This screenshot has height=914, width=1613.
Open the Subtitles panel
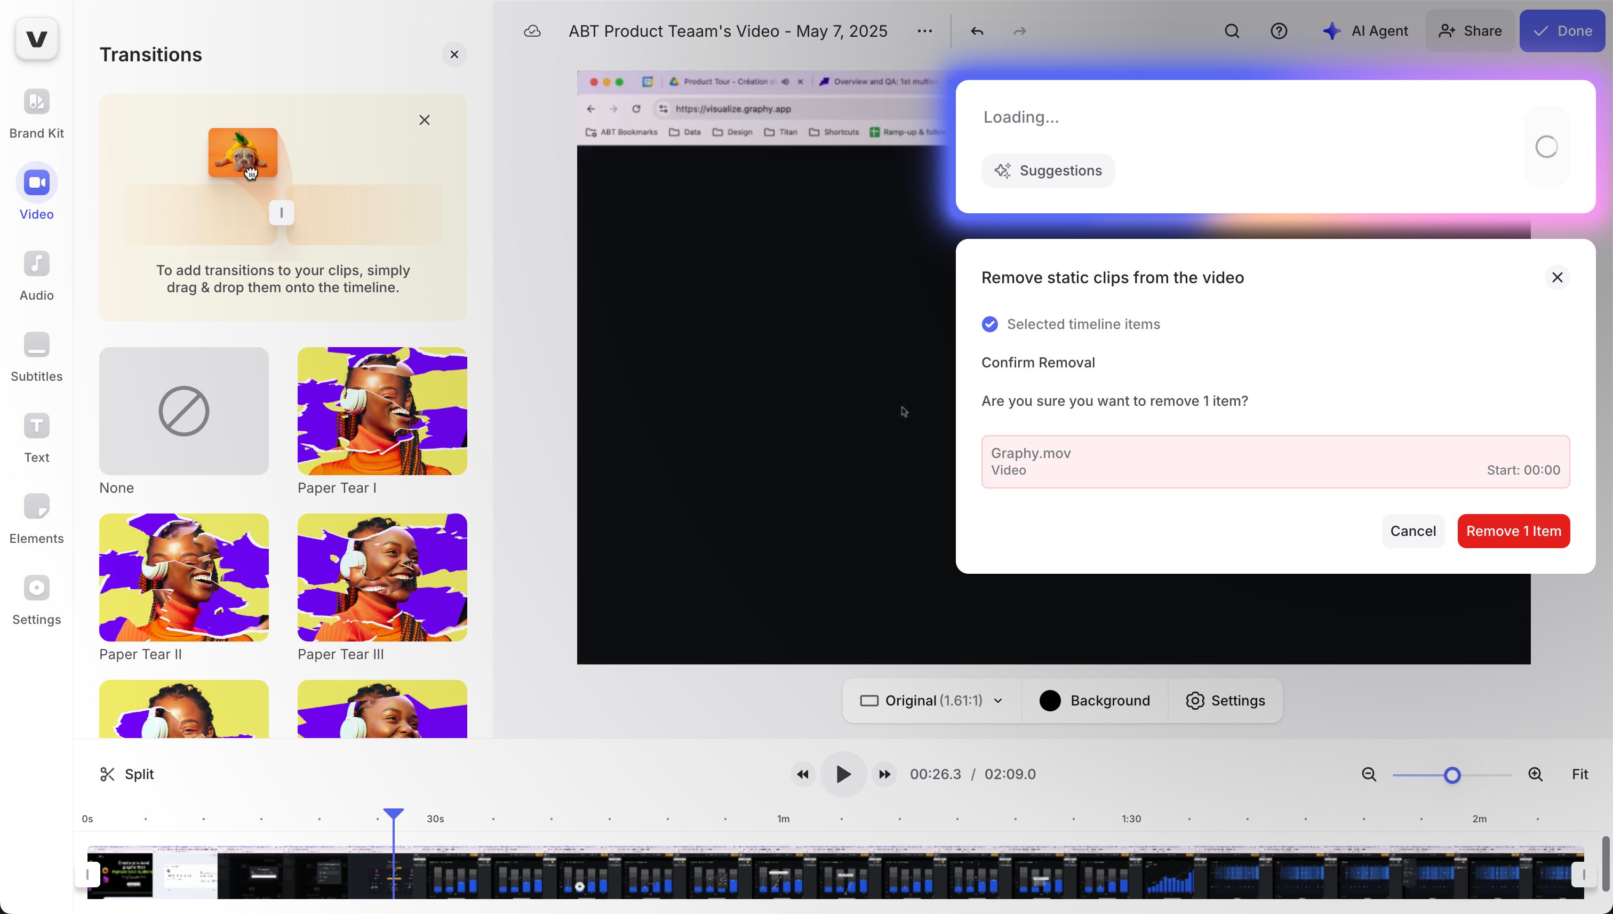point(36,357)
